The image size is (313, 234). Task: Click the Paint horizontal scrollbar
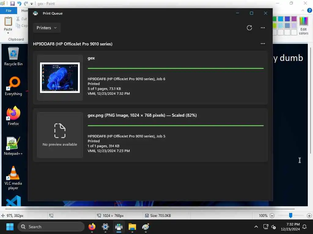150,209
